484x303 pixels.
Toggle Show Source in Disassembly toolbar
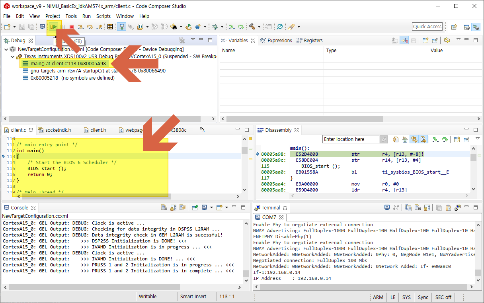[x=423, y=139]
